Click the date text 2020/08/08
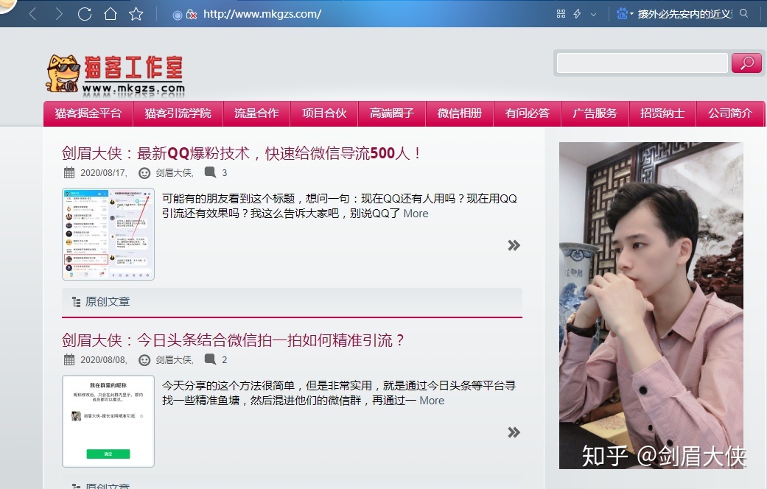 tap(104, 360)
